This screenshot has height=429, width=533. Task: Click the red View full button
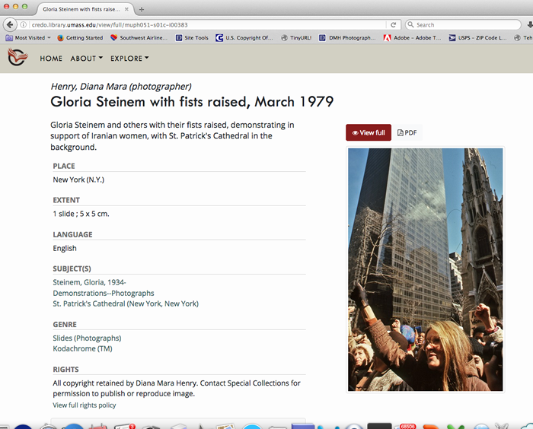click(369, 132)
